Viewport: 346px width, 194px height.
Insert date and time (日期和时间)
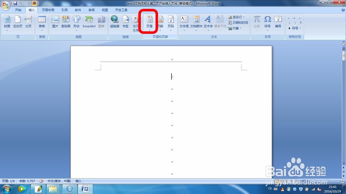238,23
